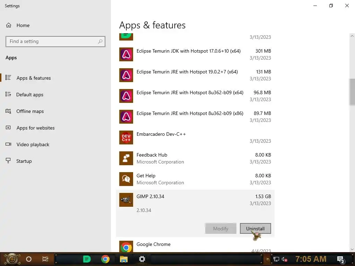Open Task View on the taskbar
The width and height of the screenshot is (355, 266).
pos(45,259)
